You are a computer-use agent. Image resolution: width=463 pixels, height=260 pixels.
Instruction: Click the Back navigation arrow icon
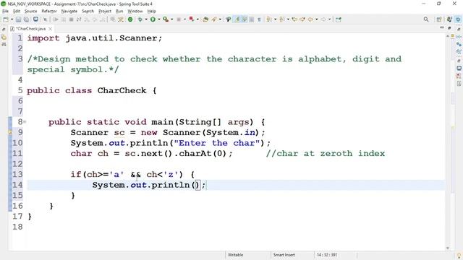pos(310,19)
